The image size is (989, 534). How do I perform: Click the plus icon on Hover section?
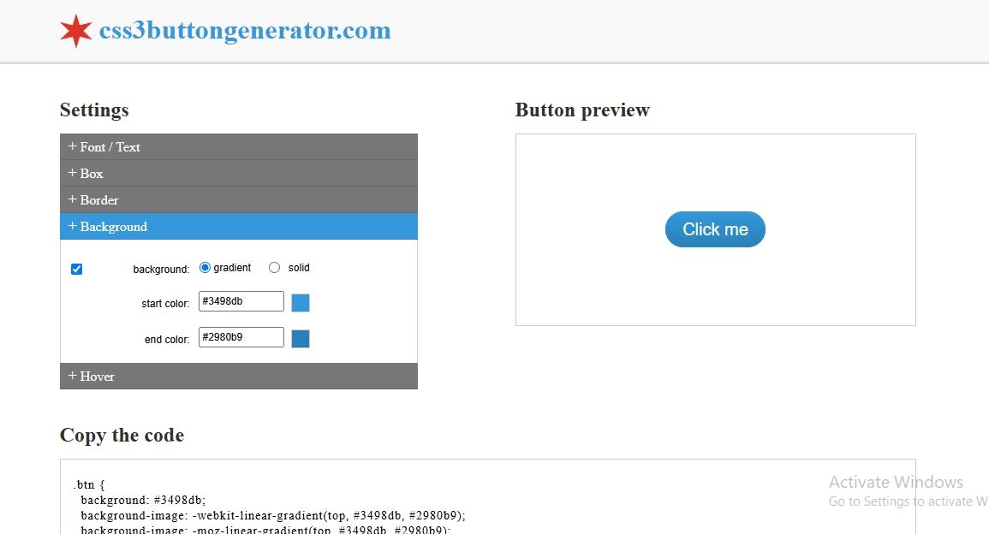point(72,376)
